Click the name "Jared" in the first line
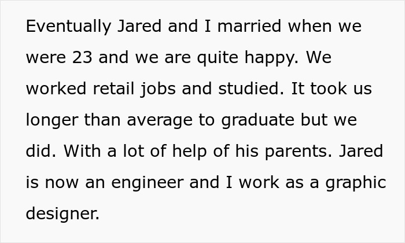 click(139, 26)
